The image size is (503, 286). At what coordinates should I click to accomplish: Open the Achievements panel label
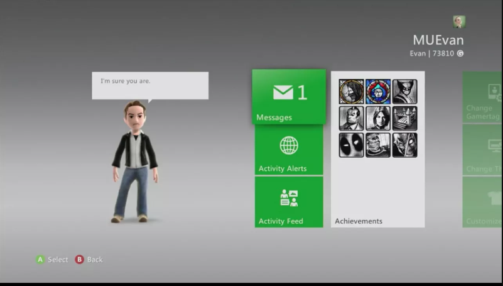[359, 221]
